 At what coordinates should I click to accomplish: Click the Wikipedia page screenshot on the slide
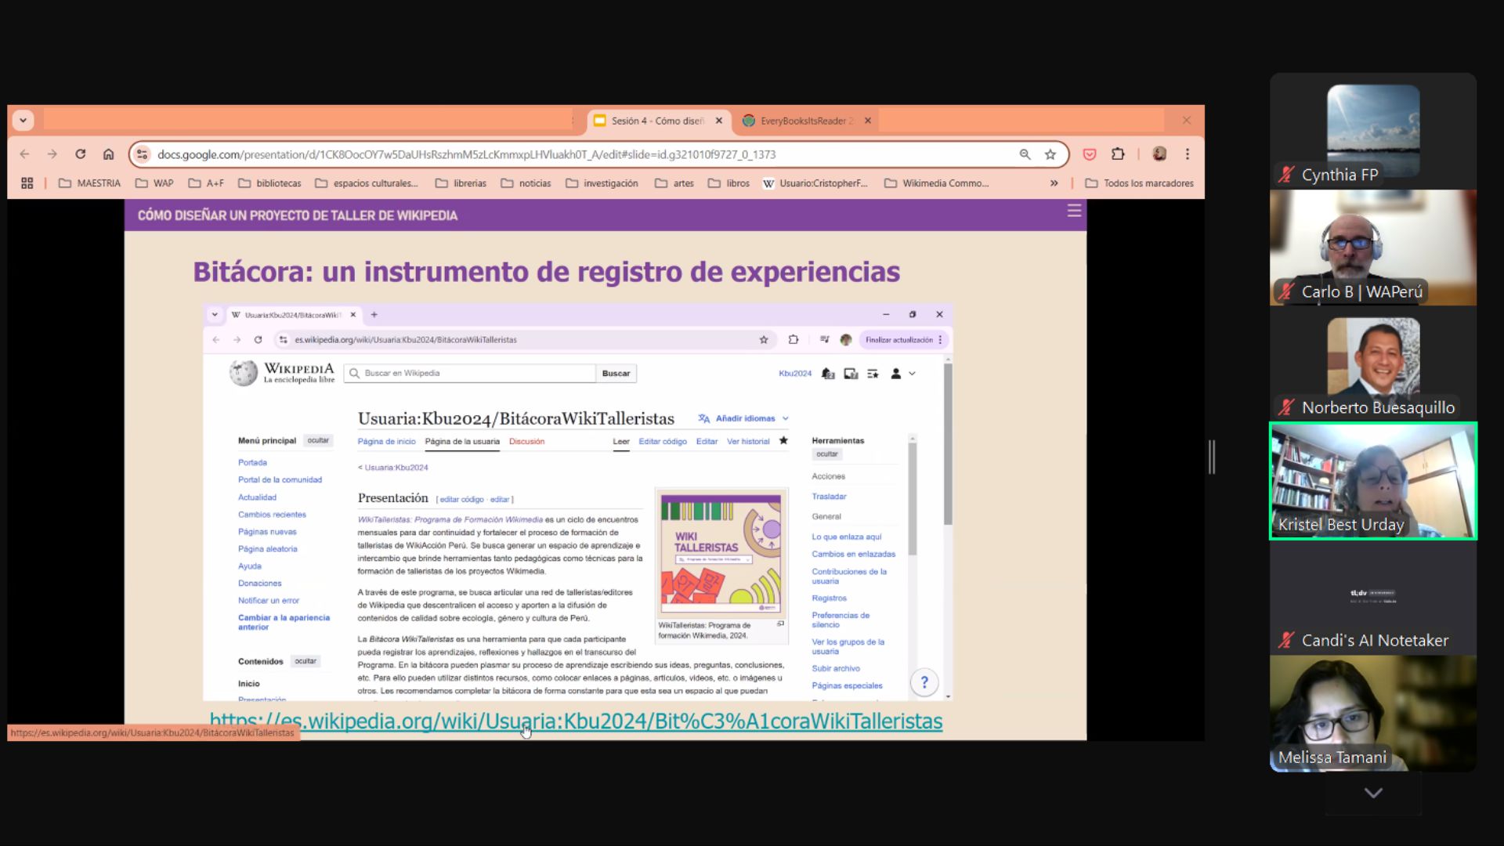click(578, 501)
